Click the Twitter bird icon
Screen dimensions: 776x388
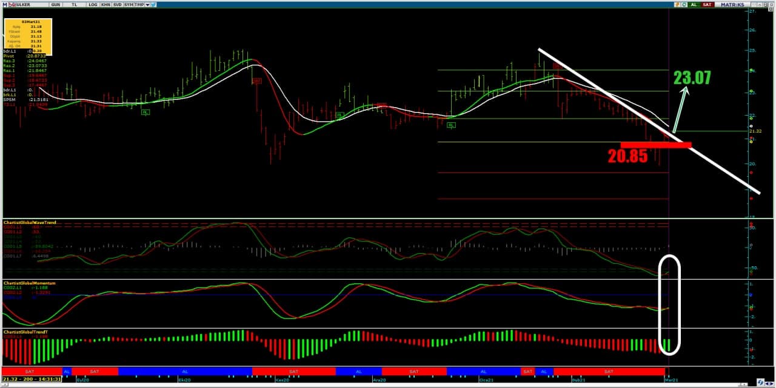click(x=153, y=4)
